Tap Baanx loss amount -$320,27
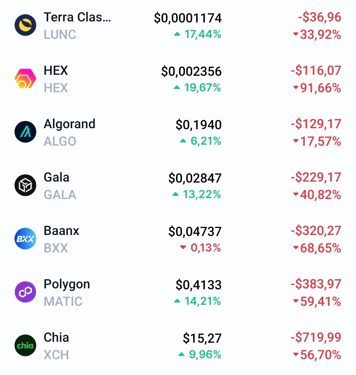This screenshot has width=356, height=375. click(316, 231)
